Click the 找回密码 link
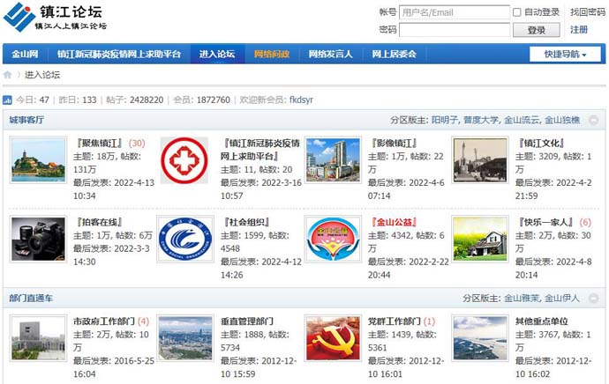The width and height of the screenshot is (609, 384). (587, 12)
